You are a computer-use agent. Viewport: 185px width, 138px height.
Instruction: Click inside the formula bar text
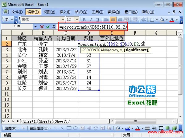click(93, 27)
